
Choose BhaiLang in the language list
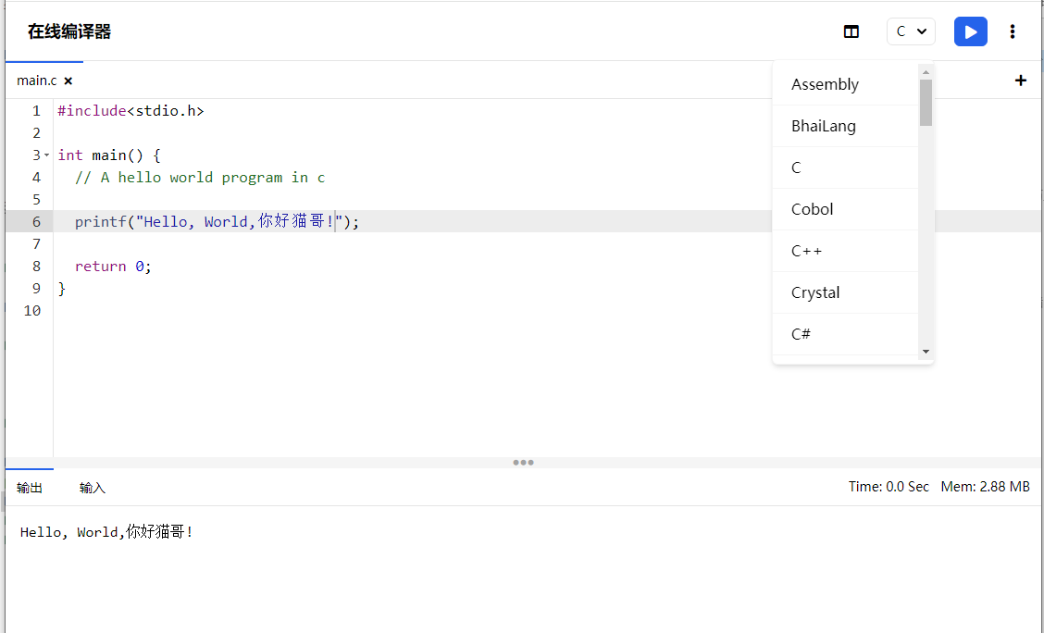823,126
